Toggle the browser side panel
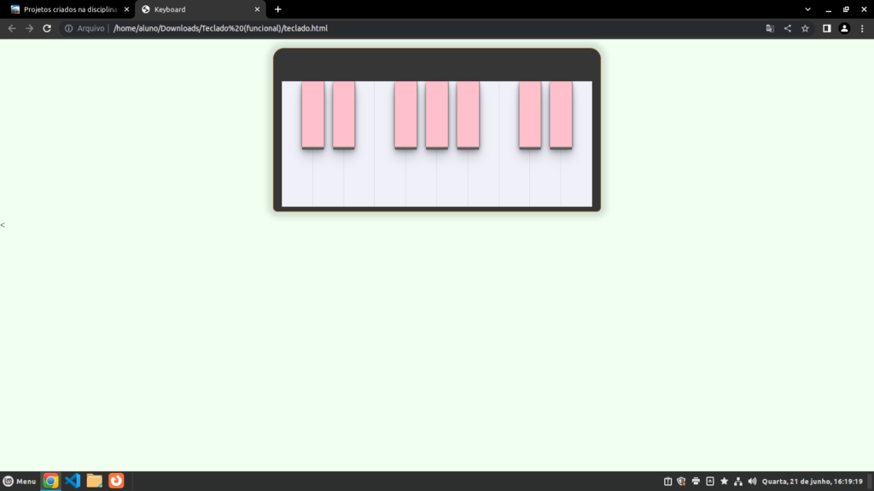Screen dimensions: 874x491 pyautogui.click(x=826, y=28)
